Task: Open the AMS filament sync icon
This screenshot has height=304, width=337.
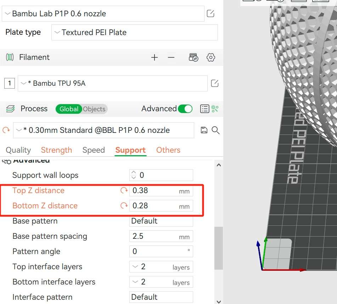Action: tap(193, 57)
